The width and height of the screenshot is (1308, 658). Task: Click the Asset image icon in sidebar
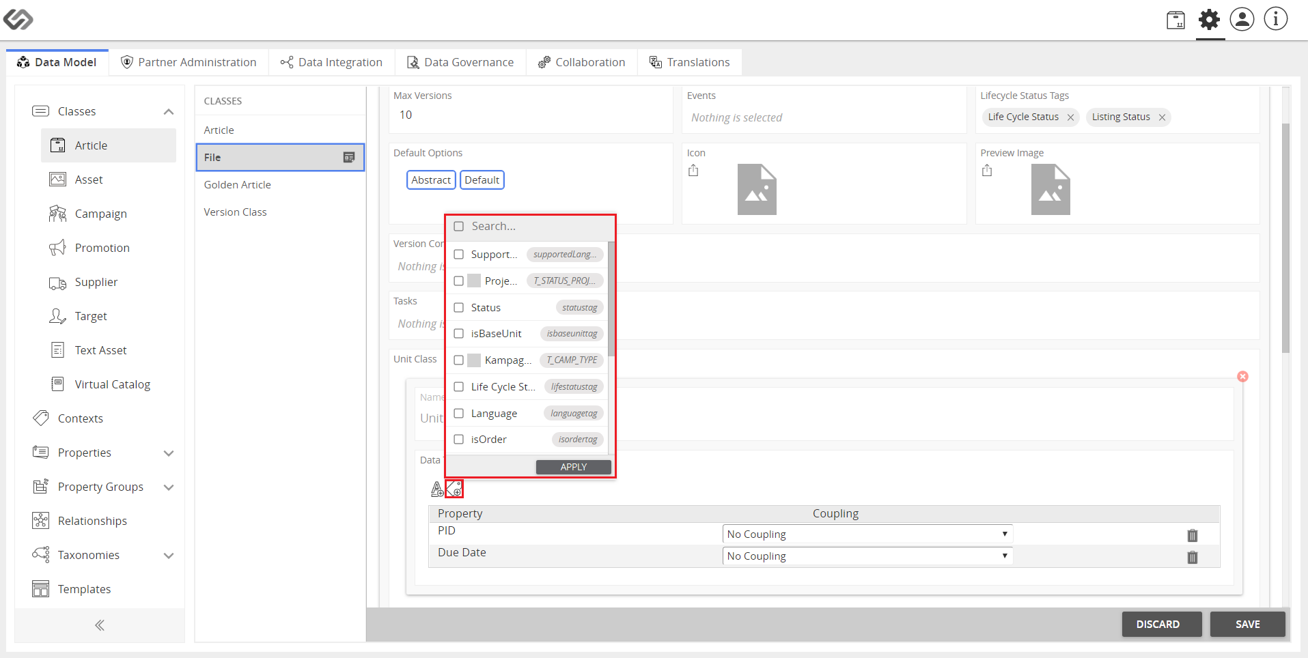point(58,180)
